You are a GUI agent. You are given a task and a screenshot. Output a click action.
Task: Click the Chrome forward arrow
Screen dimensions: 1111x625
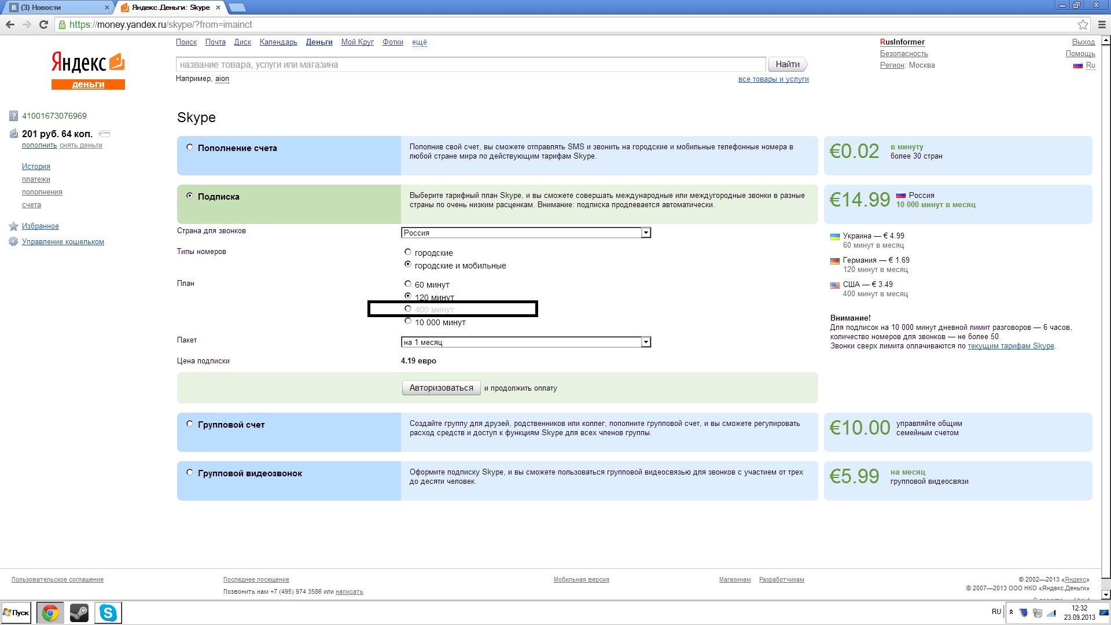27,24
